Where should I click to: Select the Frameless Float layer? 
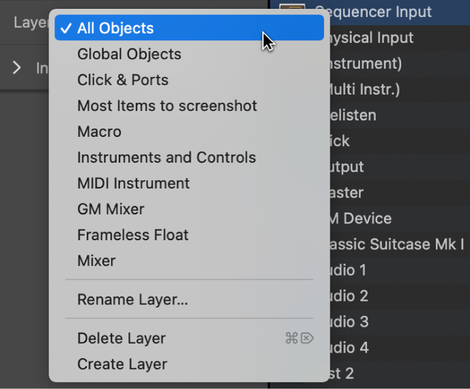[x=132, y=235]
